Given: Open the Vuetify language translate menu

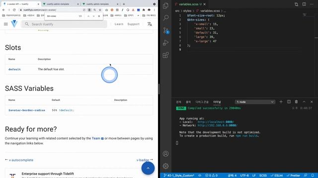Looking at the screenshot, I should 150,24.
